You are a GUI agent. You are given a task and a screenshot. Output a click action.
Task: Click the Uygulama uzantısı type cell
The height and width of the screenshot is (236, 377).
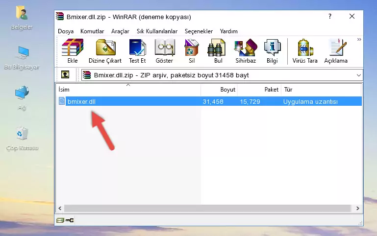[310, 101]
